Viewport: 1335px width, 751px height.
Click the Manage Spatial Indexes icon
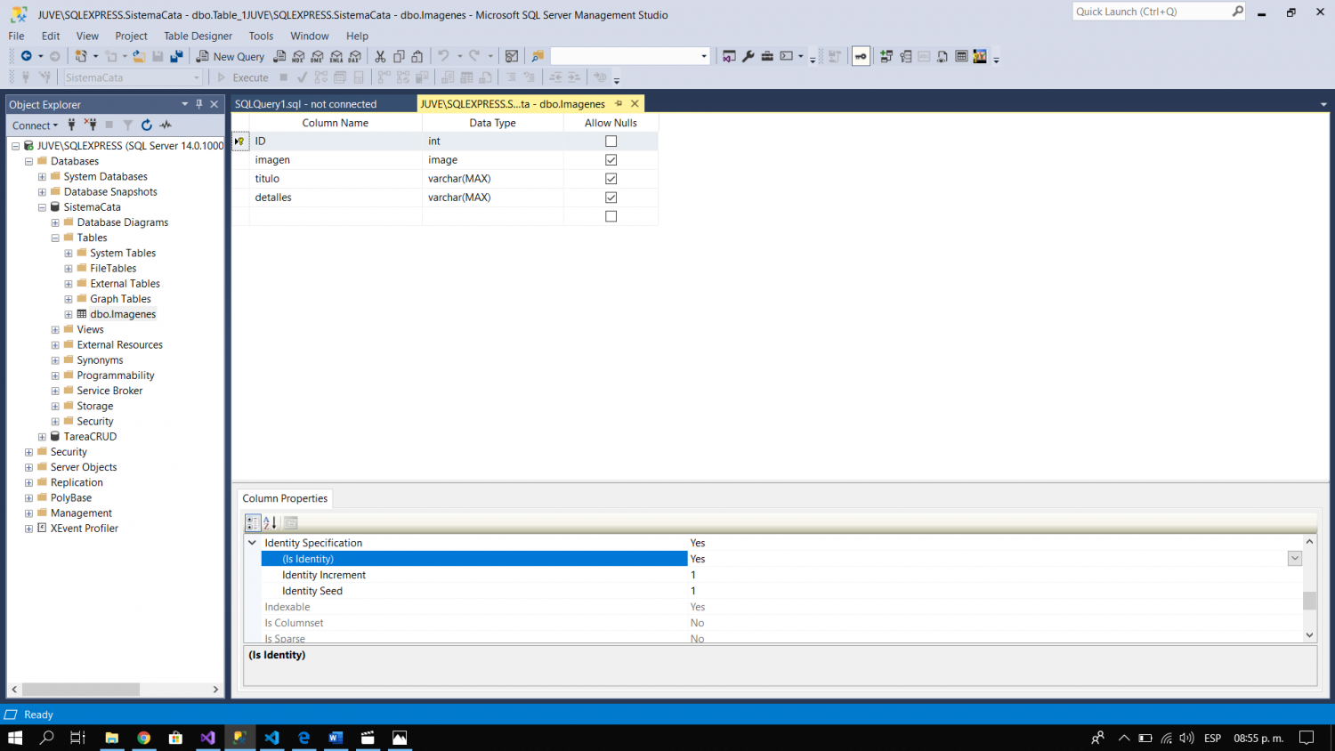coord(980,56)
